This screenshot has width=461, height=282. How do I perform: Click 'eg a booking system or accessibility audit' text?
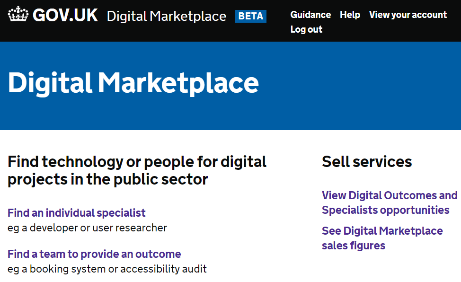(x=107, y=269)
